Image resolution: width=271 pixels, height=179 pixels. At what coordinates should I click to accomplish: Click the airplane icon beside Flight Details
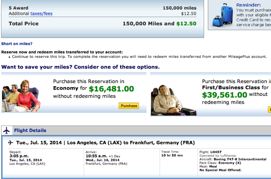tap(7, 130)
